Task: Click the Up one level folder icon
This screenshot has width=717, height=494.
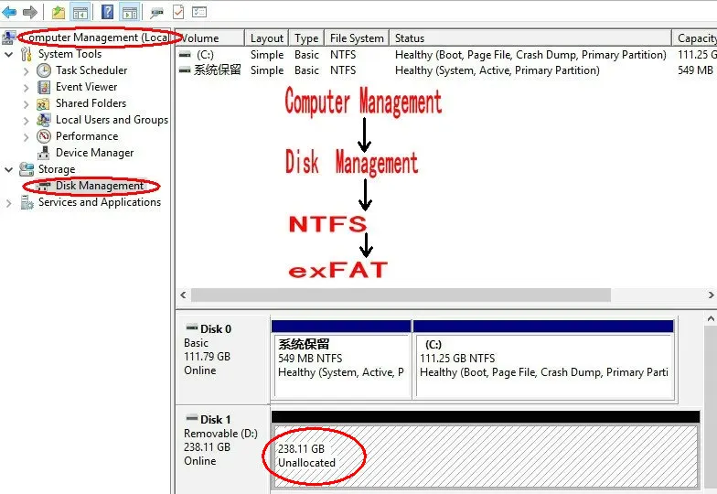Action: click(59, 13)
